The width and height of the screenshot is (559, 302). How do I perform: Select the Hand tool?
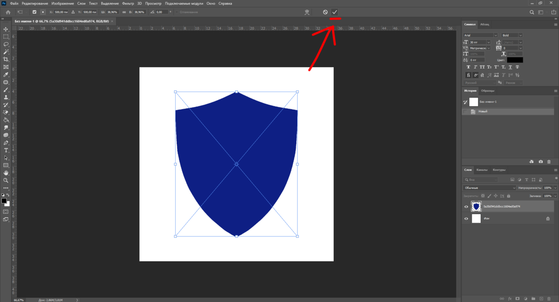click(x=6, y=173)
